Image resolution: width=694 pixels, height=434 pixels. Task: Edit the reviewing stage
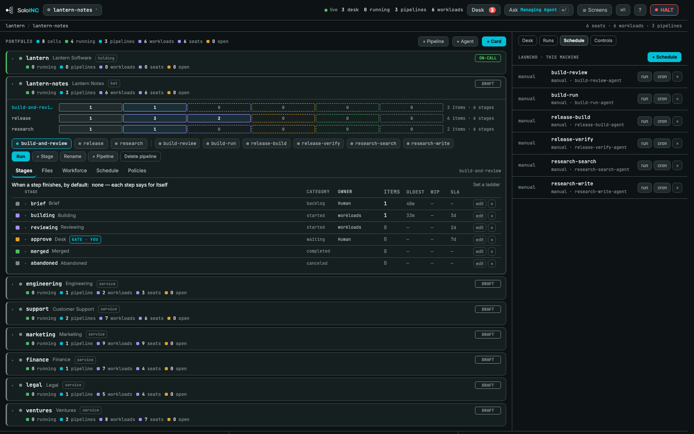479,227
